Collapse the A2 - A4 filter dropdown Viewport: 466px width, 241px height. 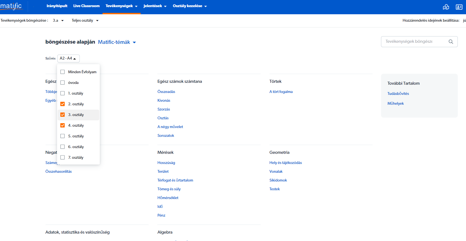[68, 58]
